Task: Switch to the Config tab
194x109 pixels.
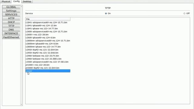Action: tap(16, 1)
